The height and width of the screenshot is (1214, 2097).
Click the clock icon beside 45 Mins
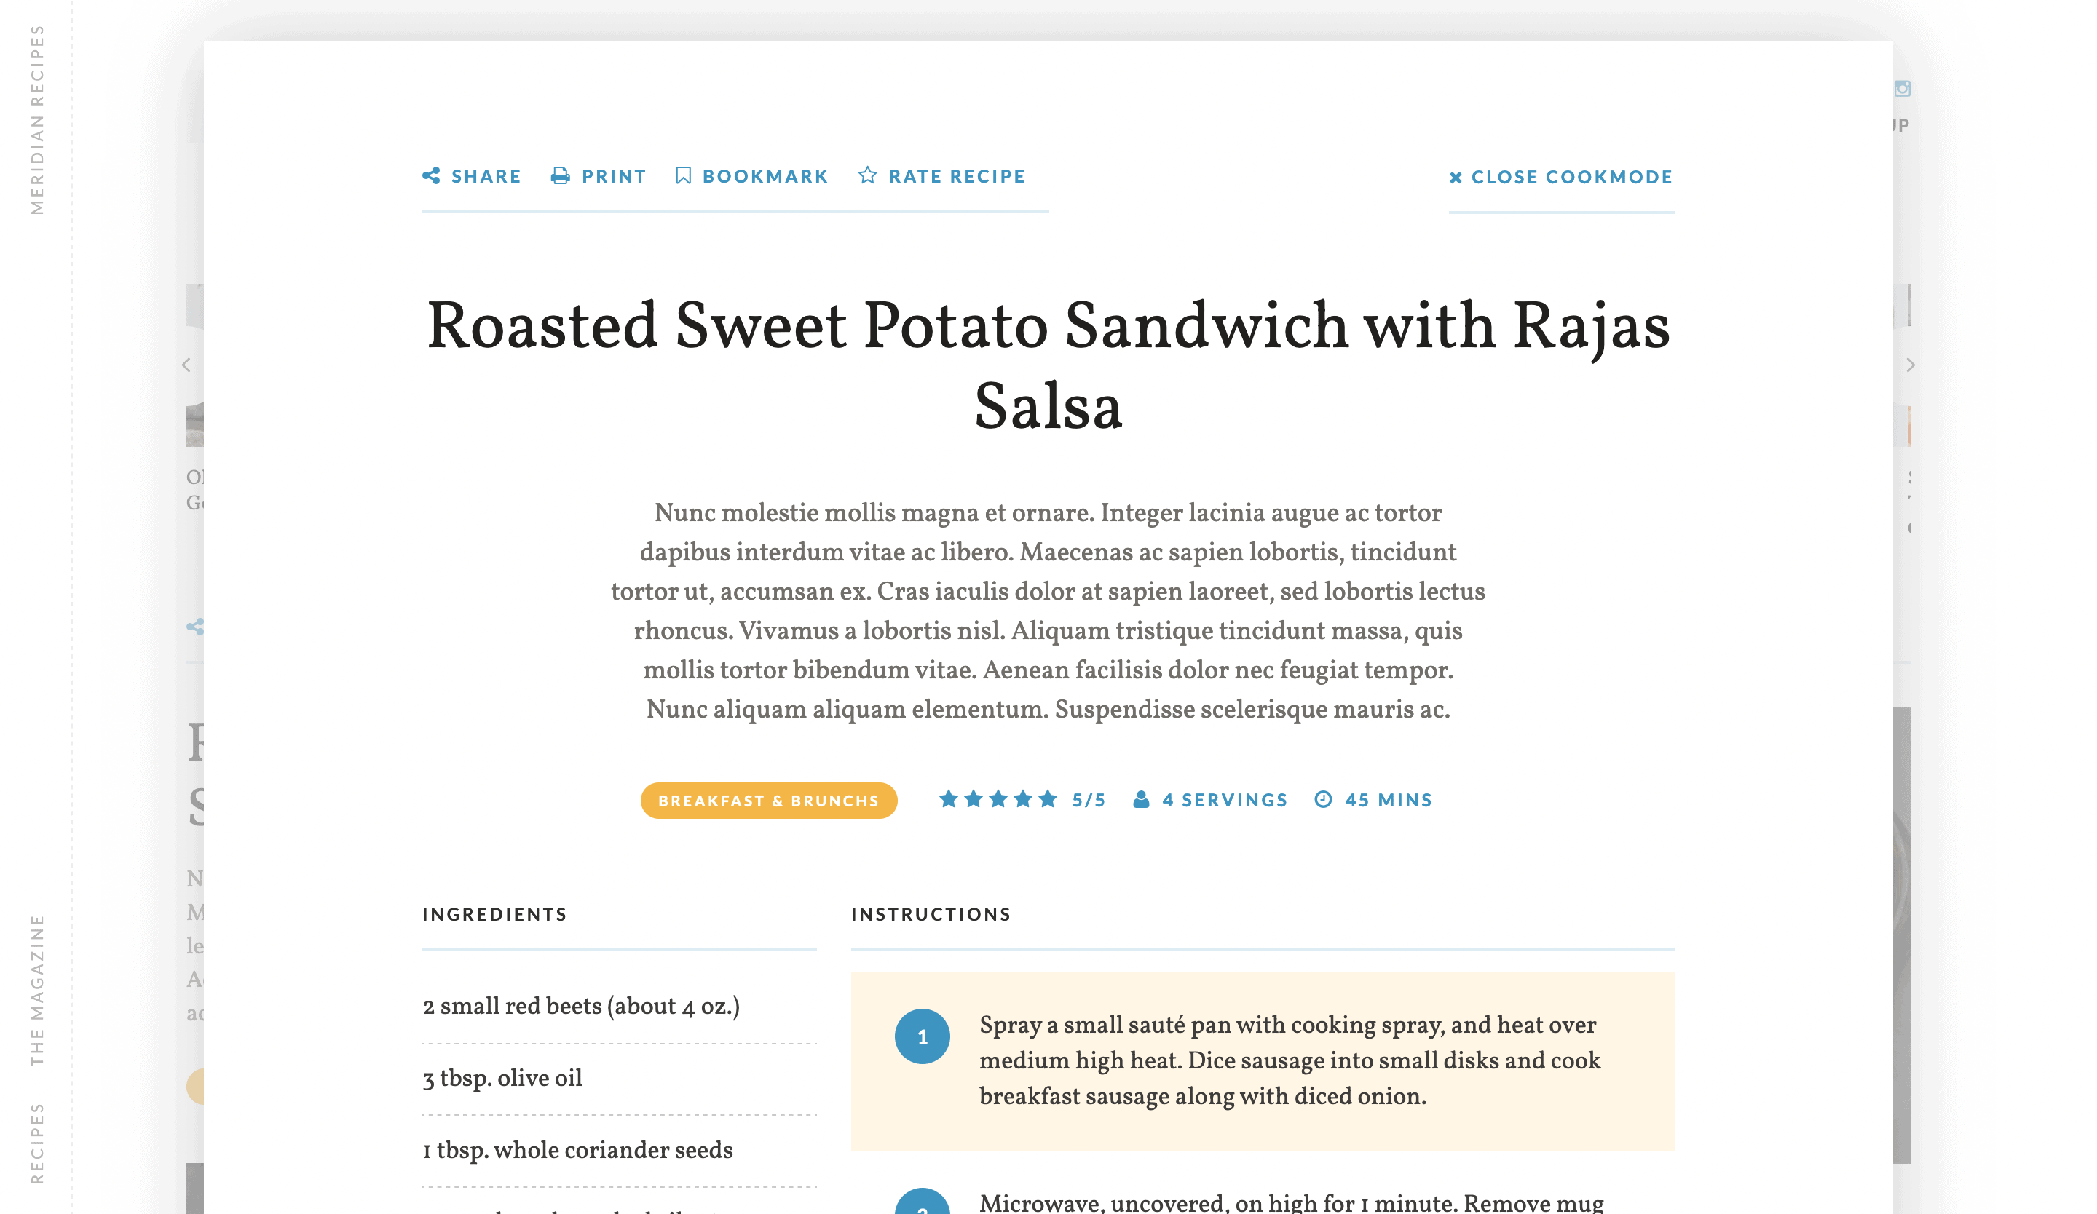[x=1322, y=799]
